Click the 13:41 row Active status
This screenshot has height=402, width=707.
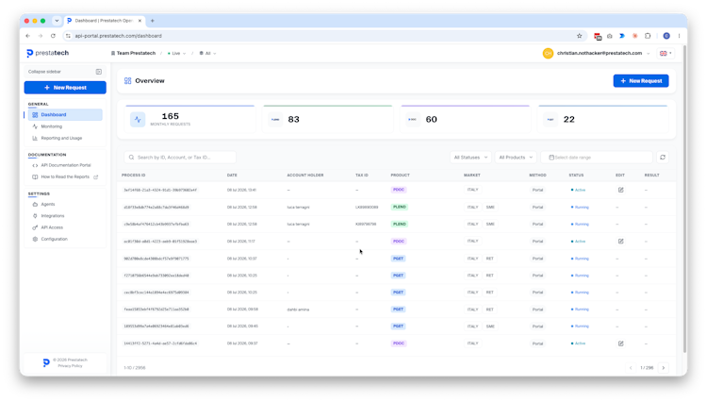pyautogui.click(x=578, y=190)
